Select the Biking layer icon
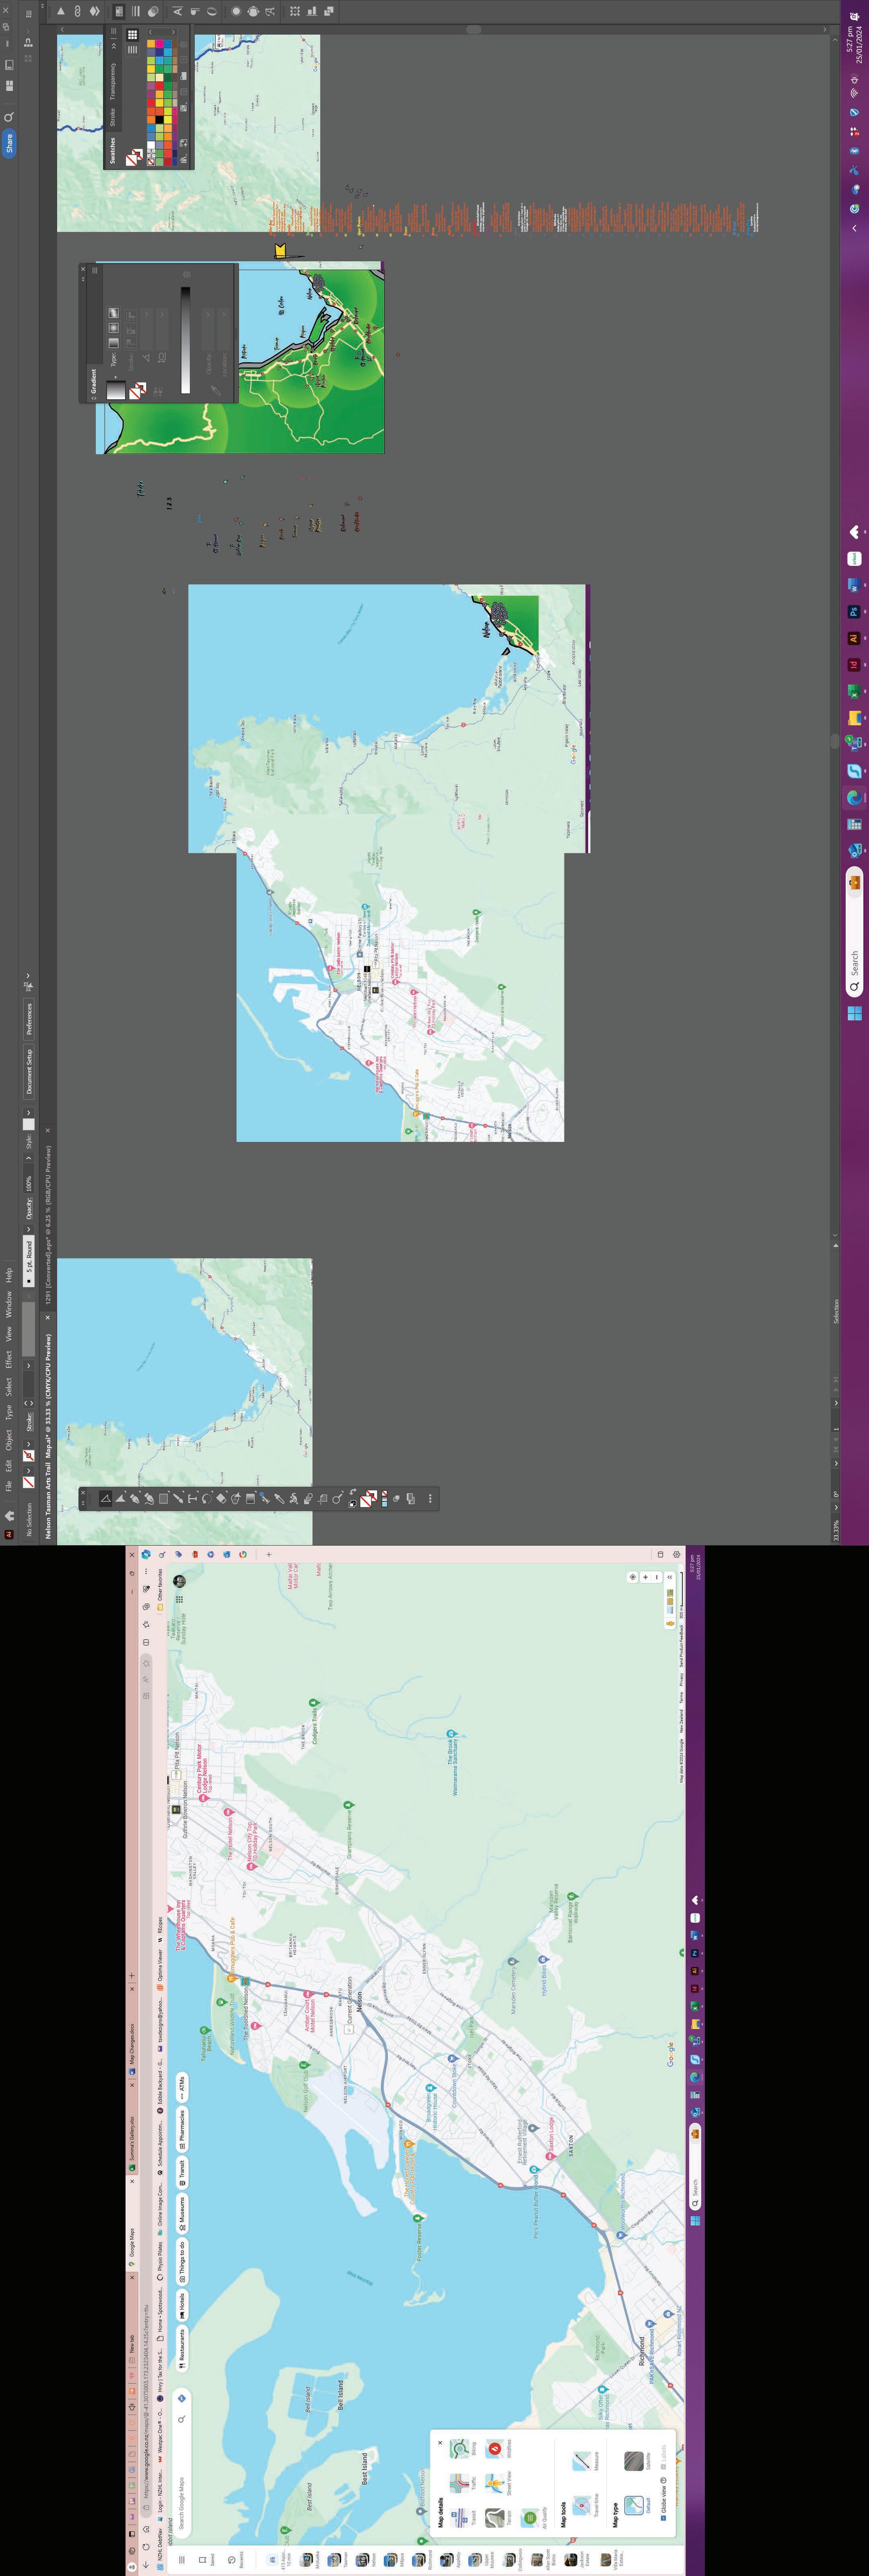 click(x=460, y=2449)
